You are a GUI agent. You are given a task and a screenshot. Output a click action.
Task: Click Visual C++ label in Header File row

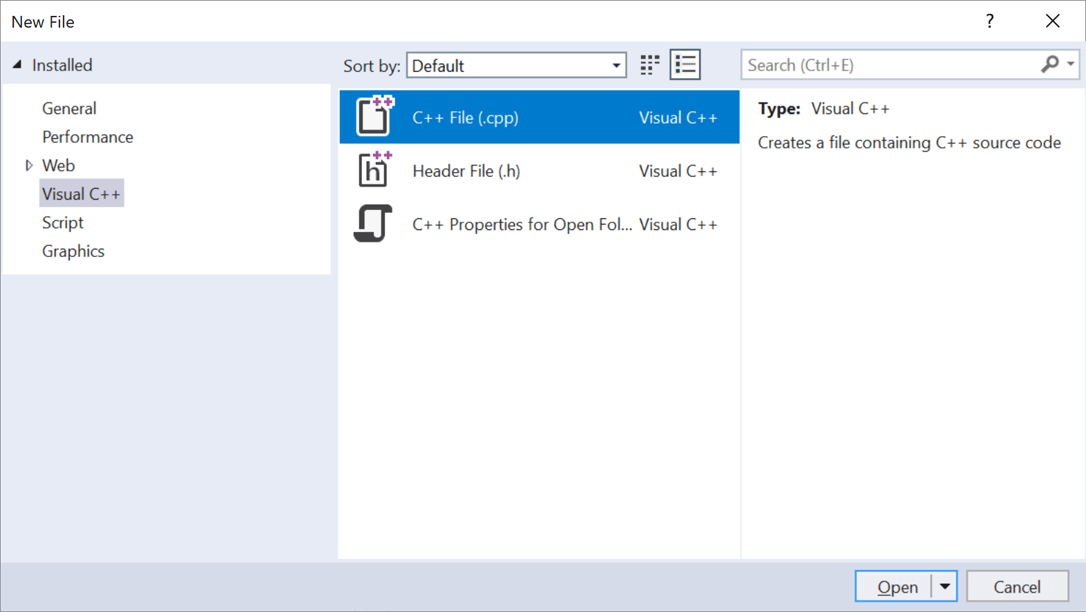tap(678, 171)
